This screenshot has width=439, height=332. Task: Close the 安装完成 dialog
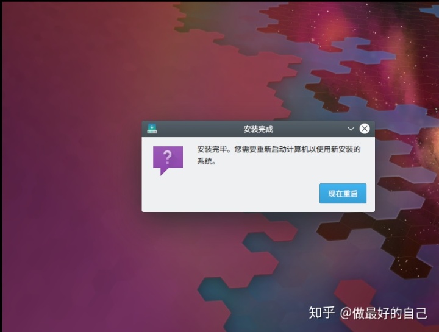click(x=364, y=129)
